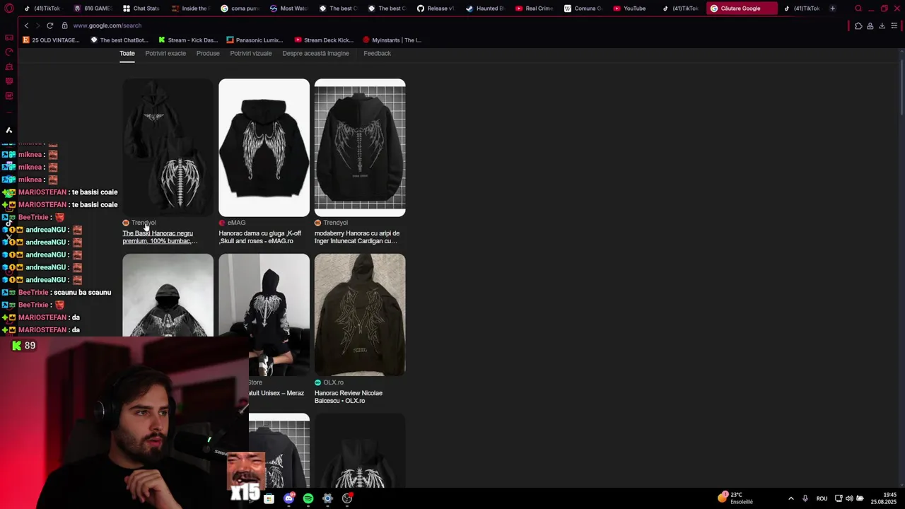Open the Microsoft Store taskbar icon

(269, 498)
